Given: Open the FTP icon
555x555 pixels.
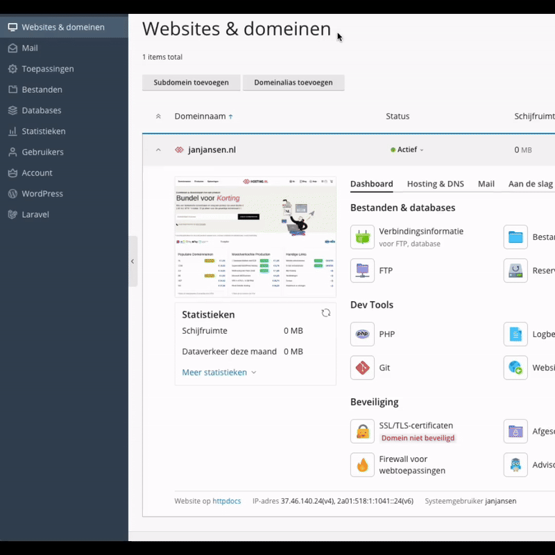Looking at the screenshot, I should 362,271.
